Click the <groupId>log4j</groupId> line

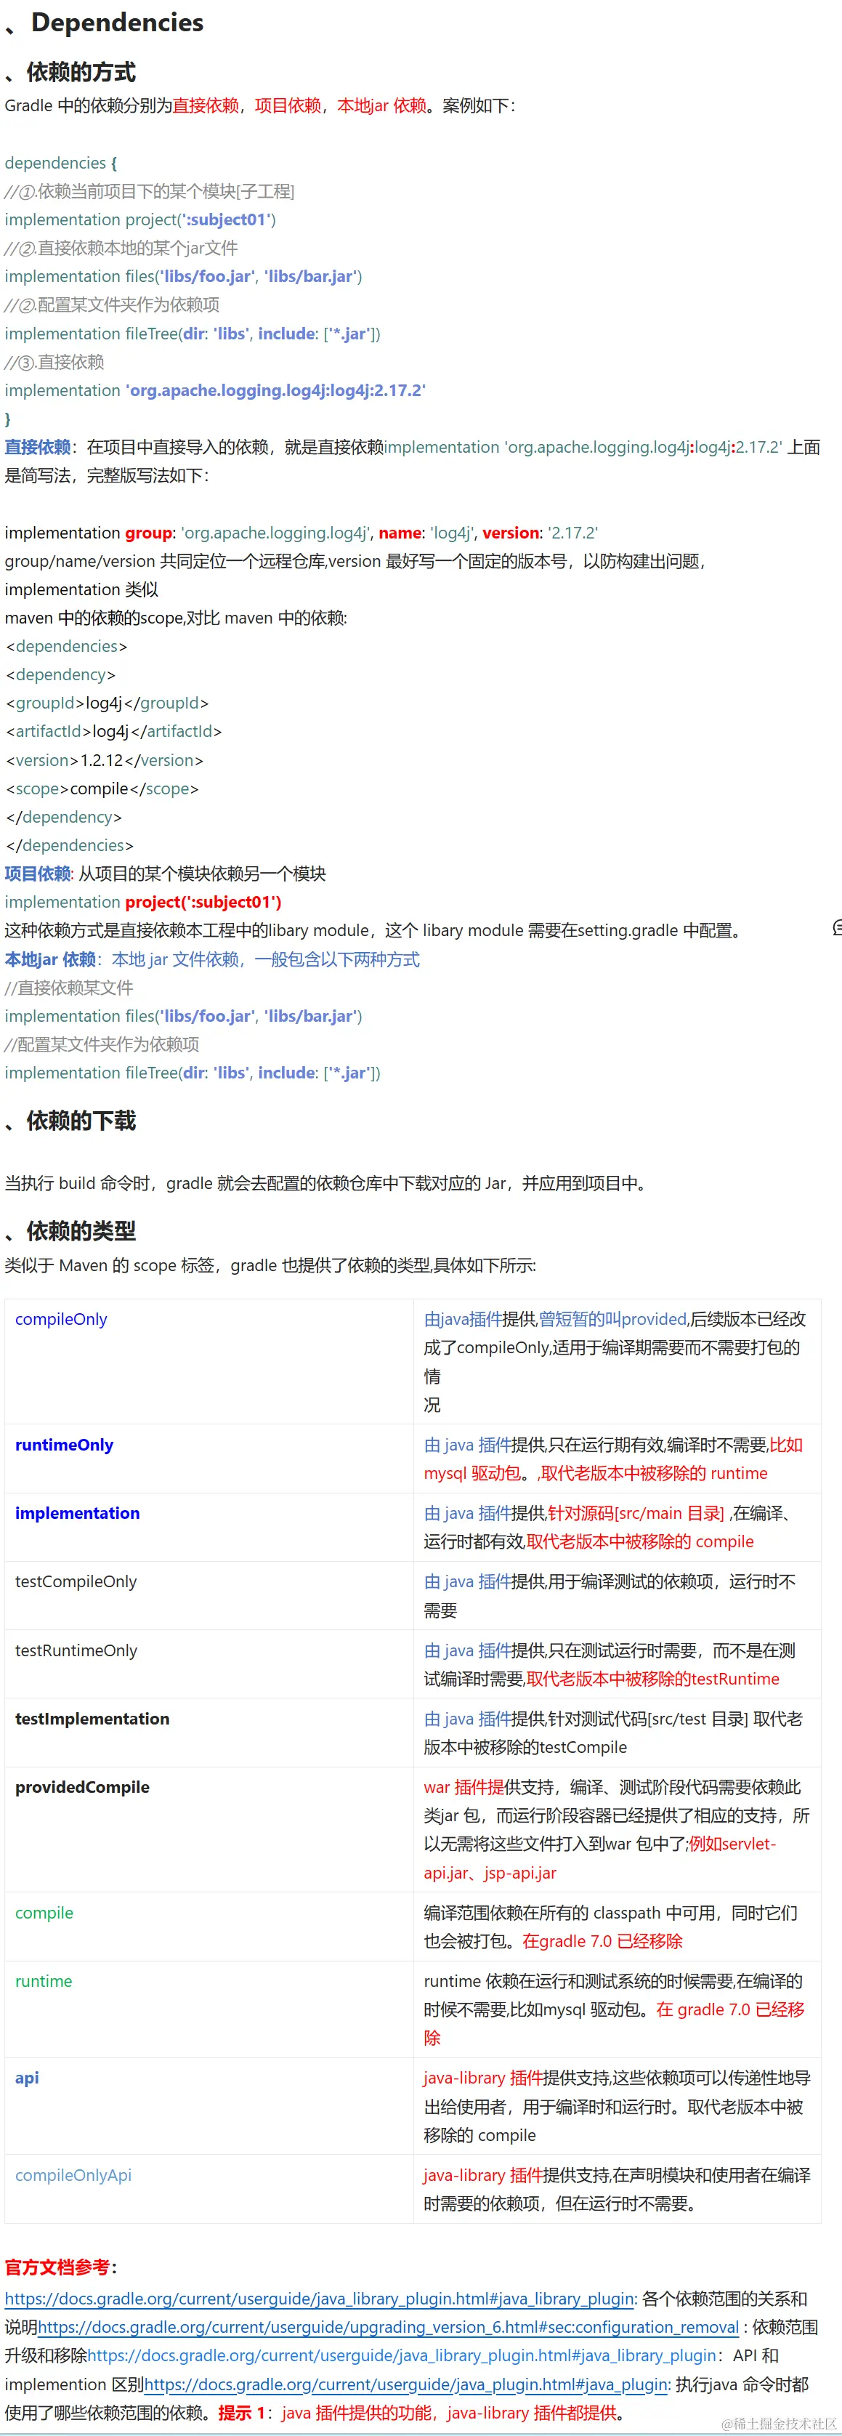[x=108, y=703]
